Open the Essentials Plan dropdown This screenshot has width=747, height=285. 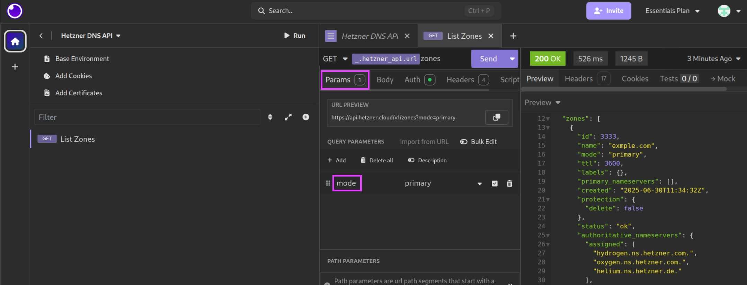point(672,11)
